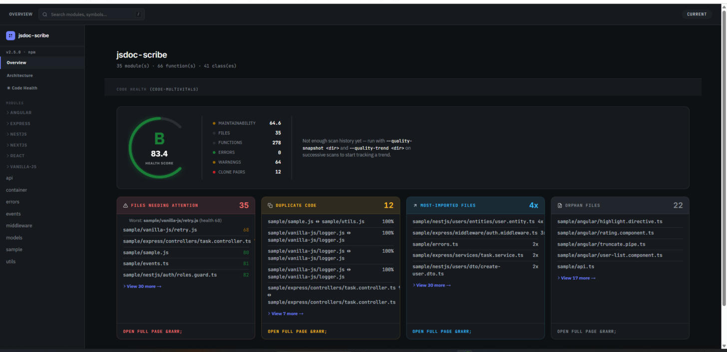Click the arrow icon beside Most-Imported Files
The image size is (727, 352).
(415, 205)
